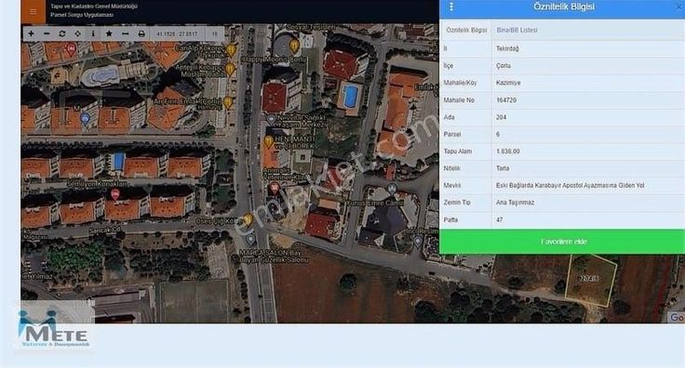
Task: Open the orange hamburger menu
Action: (x=34, y=12)
